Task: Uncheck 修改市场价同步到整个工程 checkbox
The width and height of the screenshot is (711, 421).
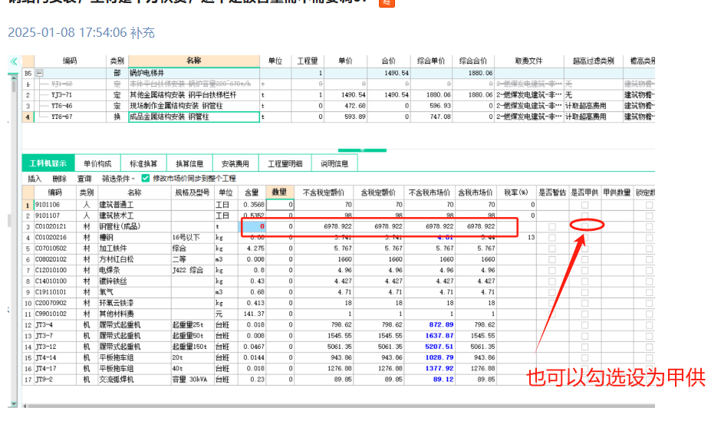Action: pos(146,178)
